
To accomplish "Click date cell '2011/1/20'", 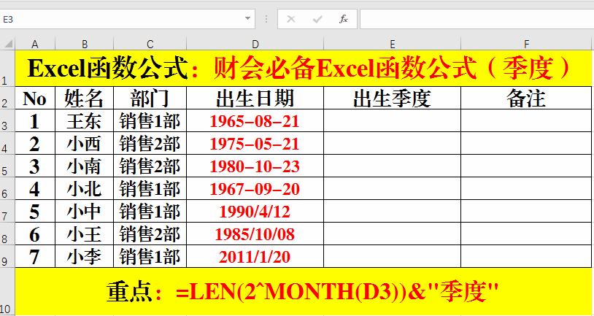I will point(255,256).
